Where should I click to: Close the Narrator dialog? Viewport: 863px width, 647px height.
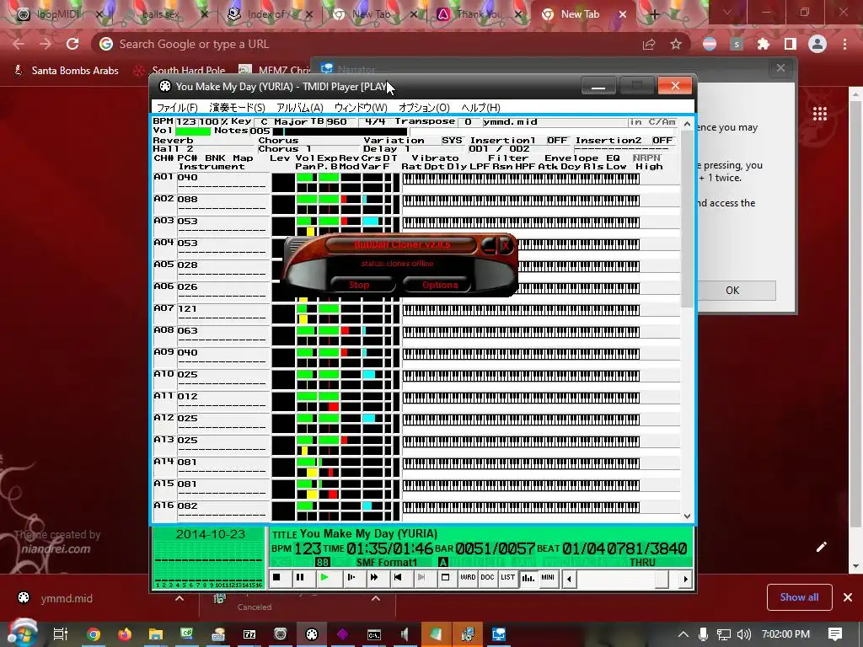tap(780, 68)
